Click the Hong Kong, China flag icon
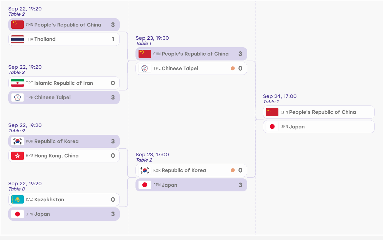 pos(17,156)
